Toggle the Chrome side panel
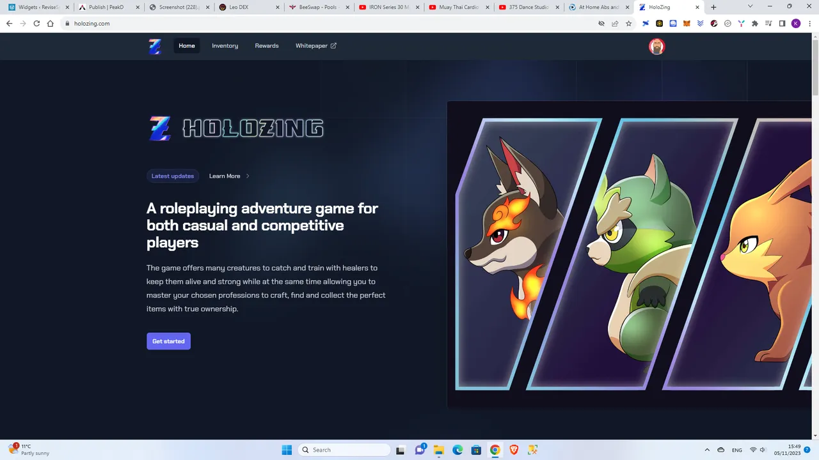Screen dimensions: 819x460 click(x=782, y=24)
